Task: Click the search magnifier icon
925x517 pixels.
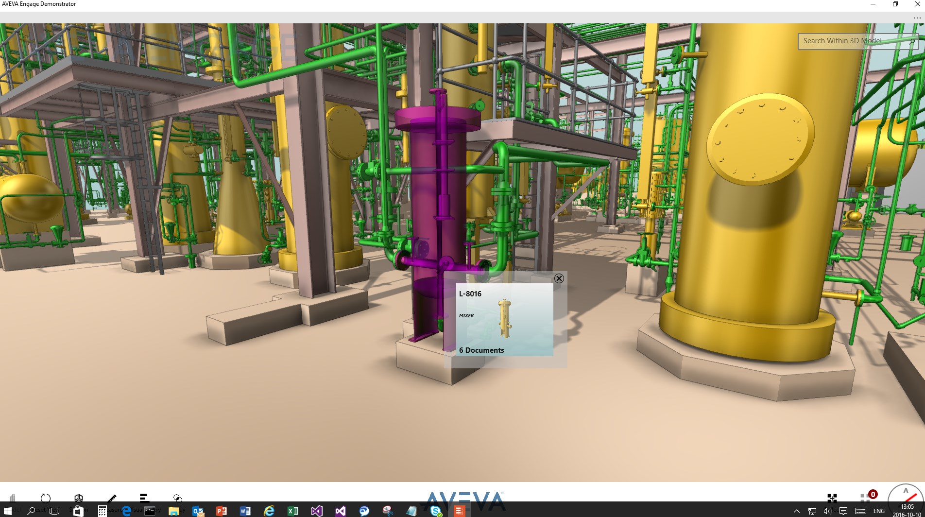Action: tap(911, 41)
